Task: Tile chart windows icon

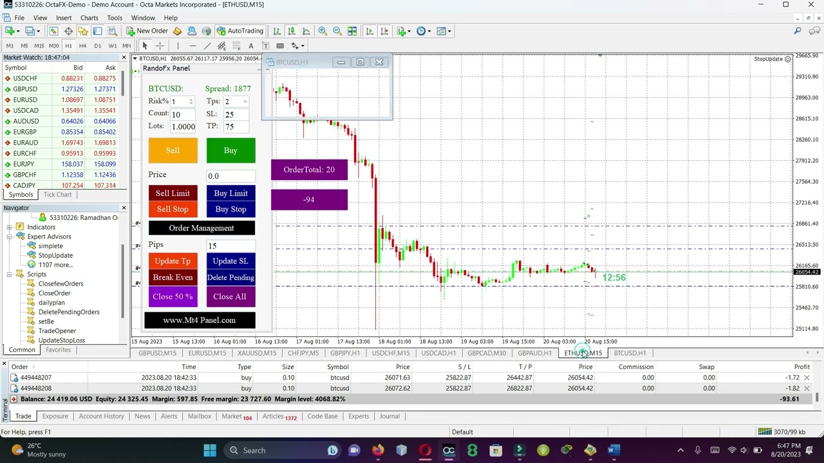Action: tap(352, 31)
